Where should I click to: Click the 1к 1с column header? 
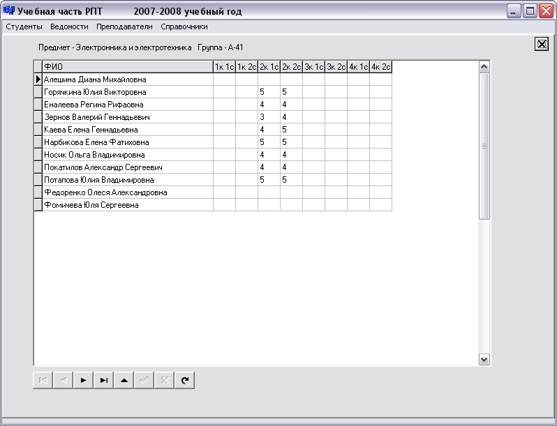point(225,67)
